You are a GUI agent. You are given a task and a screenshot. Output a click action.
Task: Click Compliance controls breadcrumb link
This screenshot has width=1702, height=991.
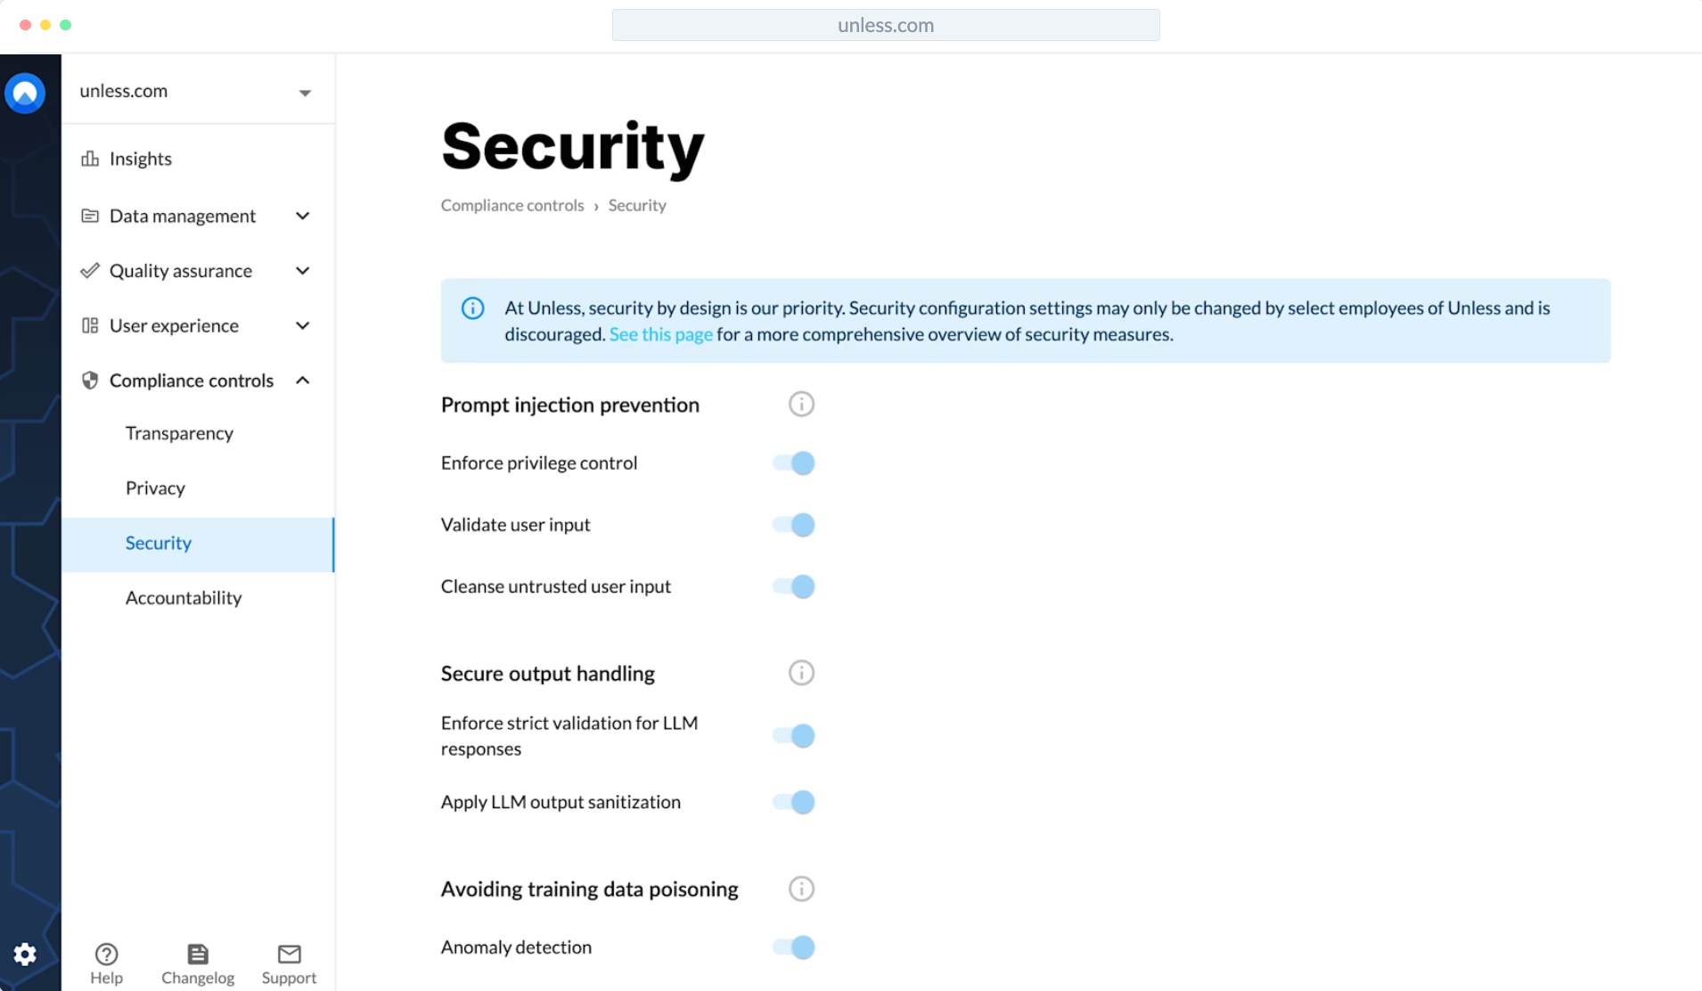[x=512, y=205]
